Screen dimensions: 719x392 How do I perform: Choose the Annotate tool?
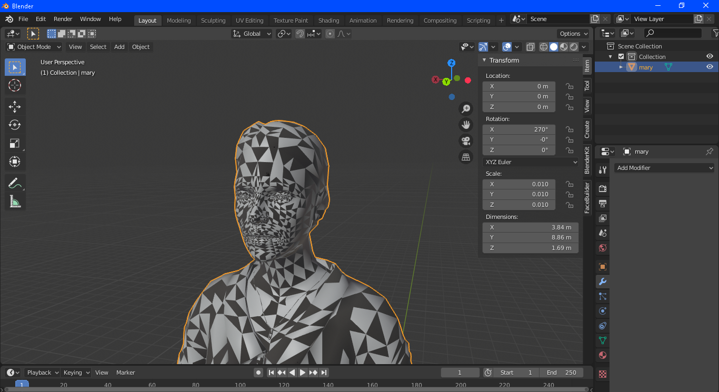pyautogui.click(x=15, y=183)
